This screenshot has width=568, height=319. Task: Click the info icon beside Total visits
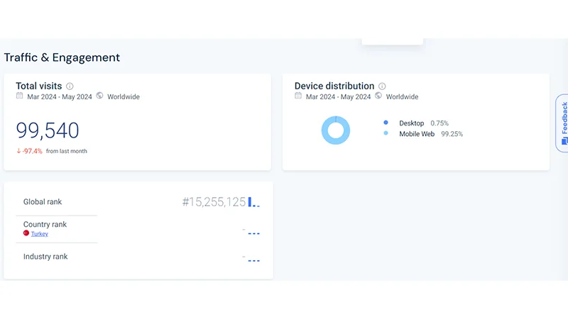coord(70,86)
